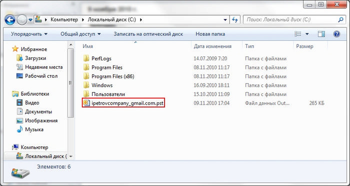Expand arrow after Компьютер in breadcrumb
This screenshot has width=350, height=186.
pos(83,19)
